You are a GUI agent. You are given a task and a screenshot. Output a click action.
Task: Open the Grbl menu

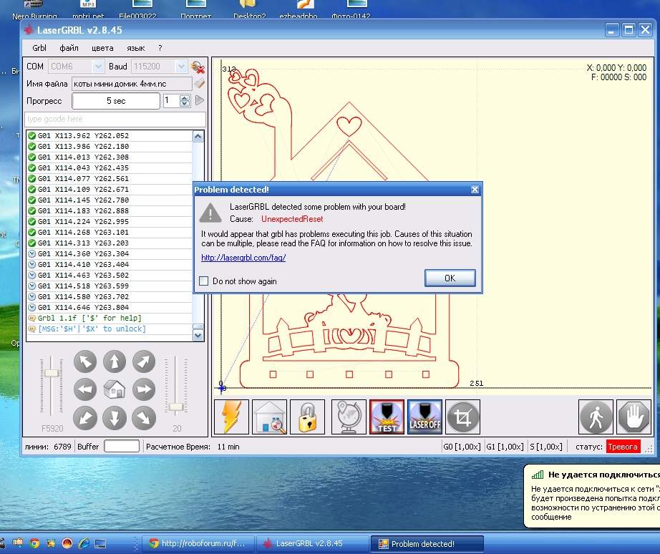click(39, 48)
